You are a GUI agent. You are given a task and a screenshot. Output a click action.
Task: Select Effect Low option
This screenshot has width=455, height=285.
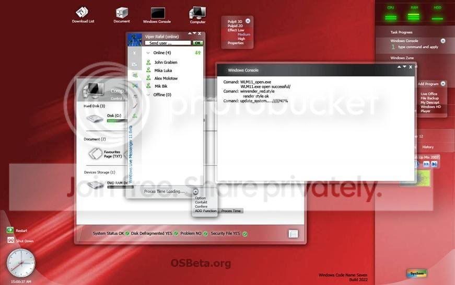coord(236,30)
